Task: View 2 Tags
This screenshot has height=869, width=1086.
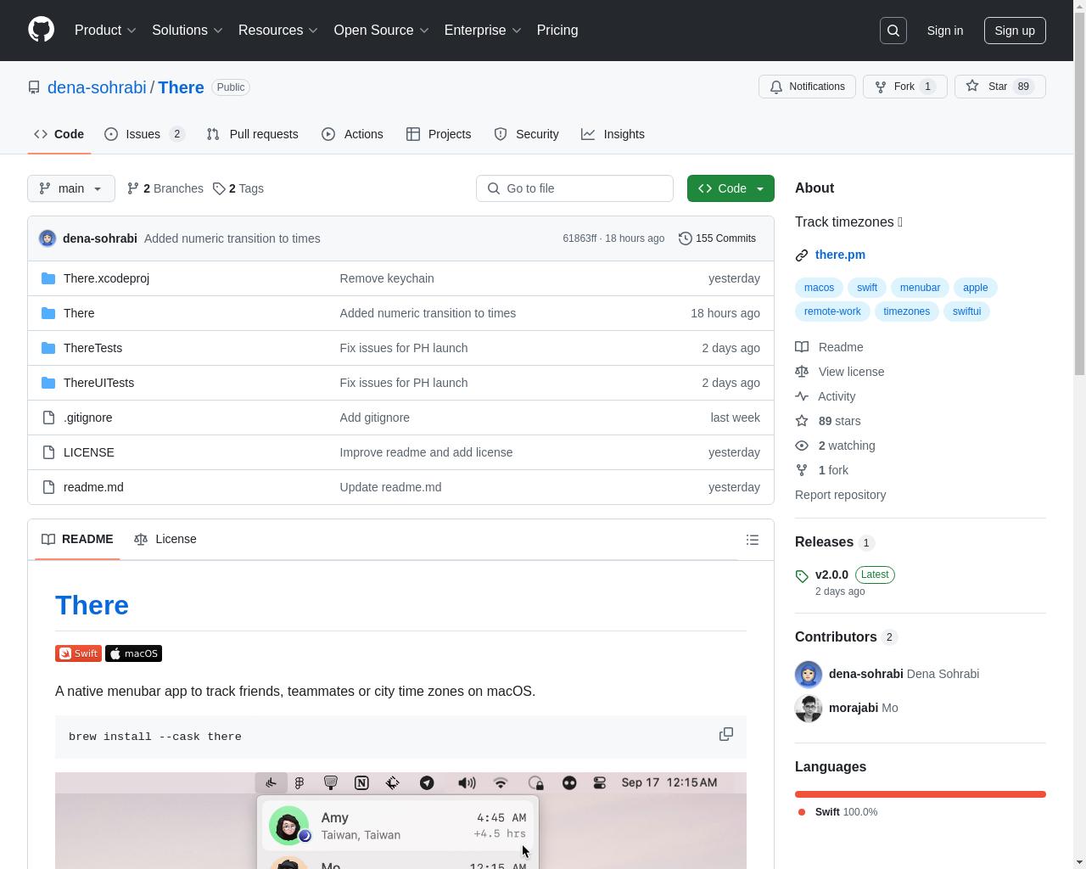Action: tap(238, 188)
